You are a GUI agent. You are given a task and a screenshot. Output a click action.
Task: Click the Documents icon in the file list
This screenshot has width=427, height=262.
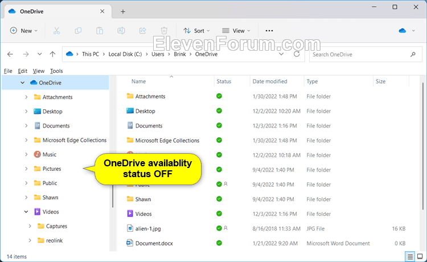(130, 125)
